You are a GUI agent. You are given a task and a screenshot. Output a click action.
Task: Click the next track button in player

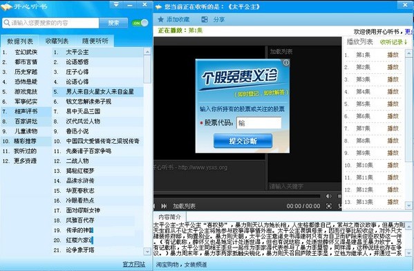[x=164, y=206]
